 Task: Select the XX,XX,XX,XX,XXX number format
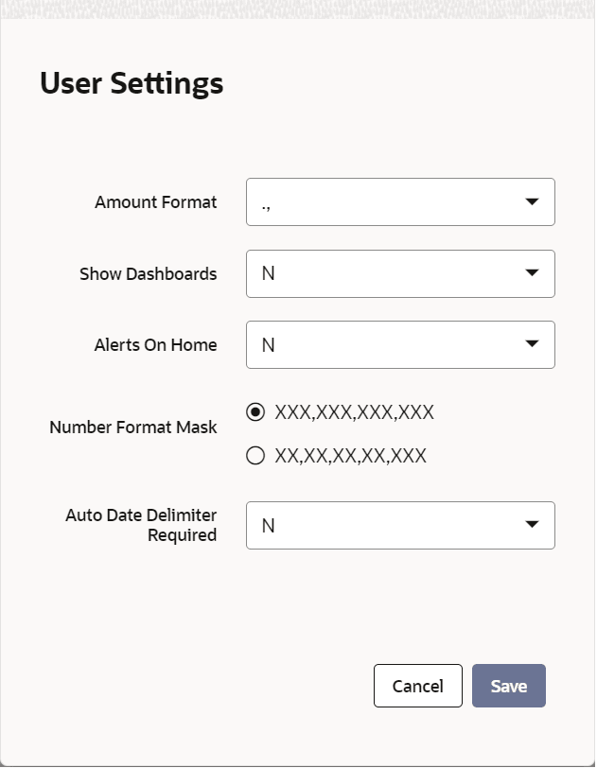tap(255, 455)
